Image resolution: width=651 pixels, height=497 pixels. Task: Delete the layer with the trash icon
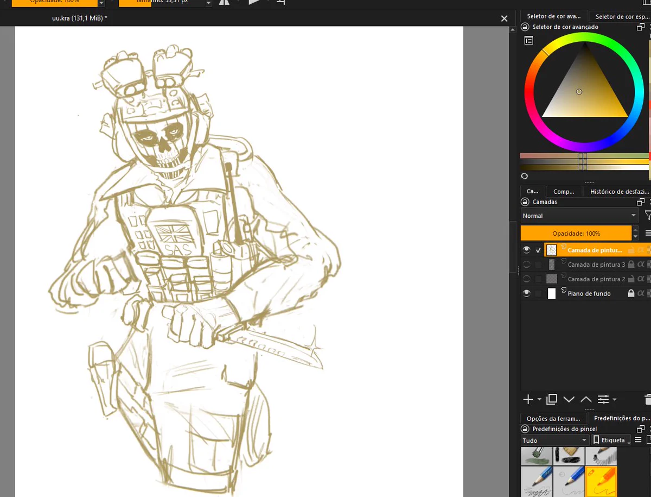click(x=648, y=399)
